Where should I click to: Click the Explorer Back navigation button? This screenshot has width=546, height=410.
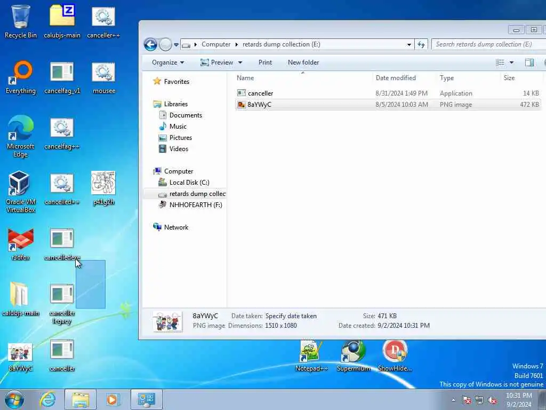point(150,44)
